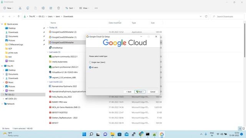This screenshot has width=246, height=138.
Task: Click the Paste icon in toolbar
Action: 35,8
